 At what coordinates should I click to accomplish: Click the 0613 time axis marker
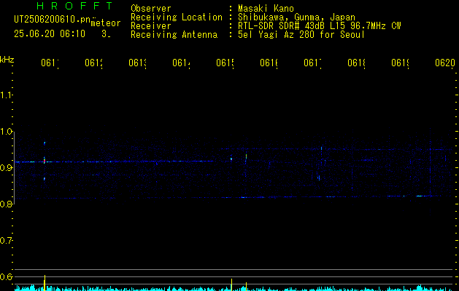(137, 63)
